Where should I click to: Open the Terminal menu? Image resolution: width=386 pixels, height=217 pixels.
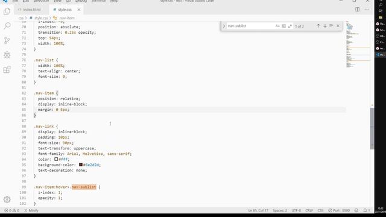click(98, 1)
